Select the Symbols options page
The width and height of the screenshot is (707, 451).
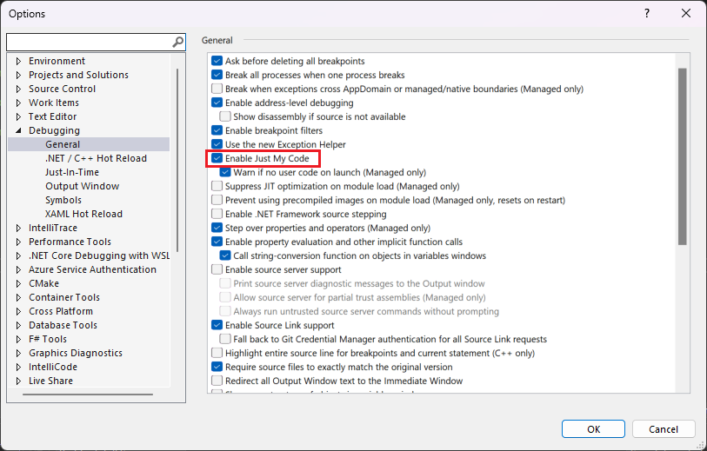63,200
